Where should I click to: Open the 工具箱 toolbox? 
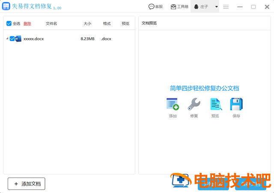tap(179, 7)
